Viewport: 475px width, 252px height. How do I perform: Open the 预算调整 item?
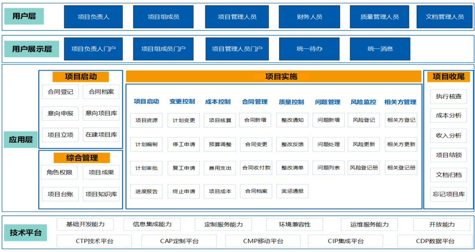(220, 144)
